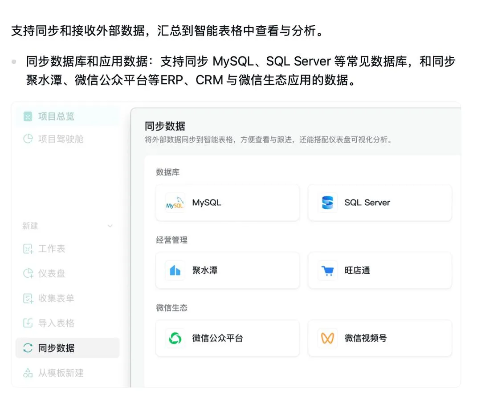
Task: Click the 聚水潭 blue building logo
Action: point(175,271)
